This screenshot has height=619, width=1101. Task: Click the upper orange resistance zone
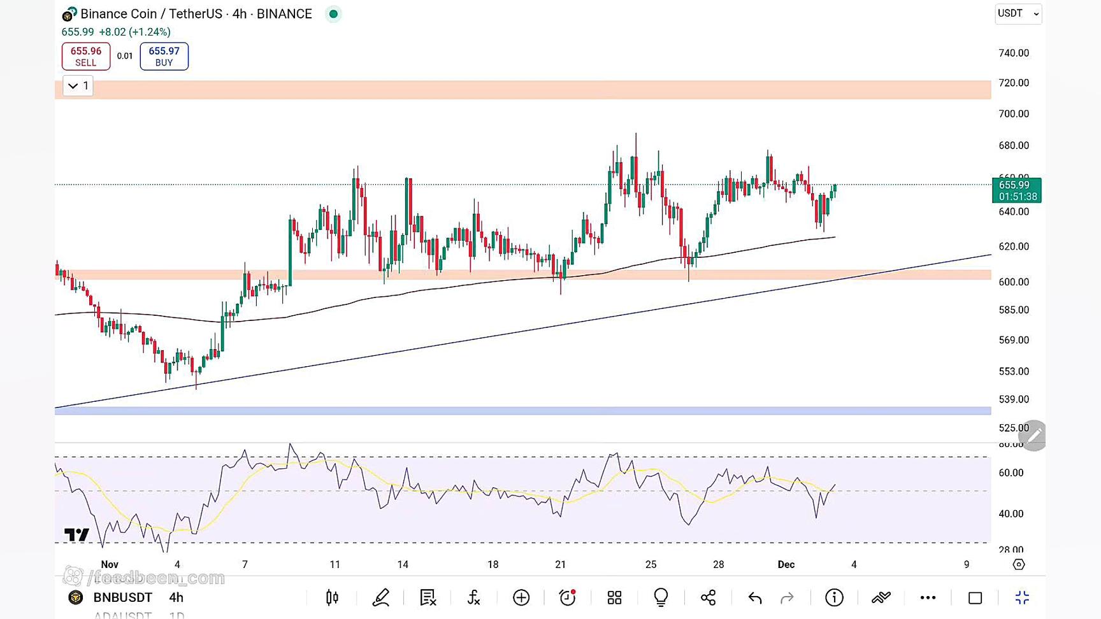(x=522, y=90)
